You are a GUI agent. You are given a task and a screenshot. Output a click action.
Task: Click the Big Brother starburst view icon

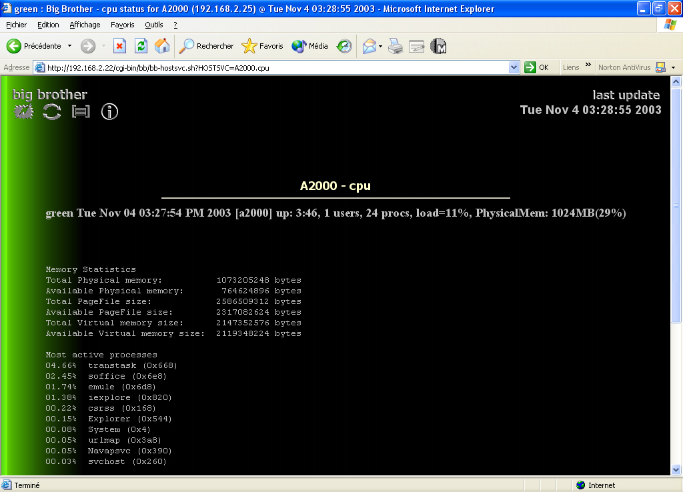coord(23,112)
